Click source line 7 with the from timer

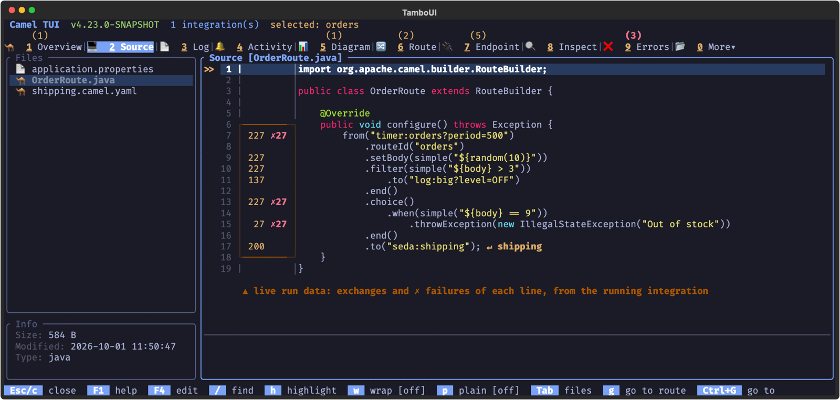pos(428,135)
